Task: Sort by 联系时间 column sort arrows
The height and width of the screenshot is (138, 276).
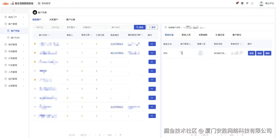Action: (x=241, y=44)
